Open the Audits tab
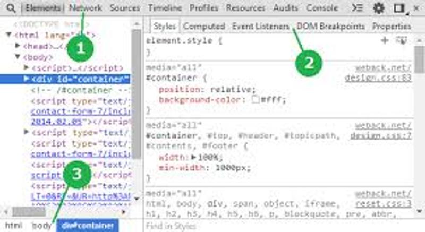Image resolution: width=425 pixels, height=232 pixels. (285, 8)
